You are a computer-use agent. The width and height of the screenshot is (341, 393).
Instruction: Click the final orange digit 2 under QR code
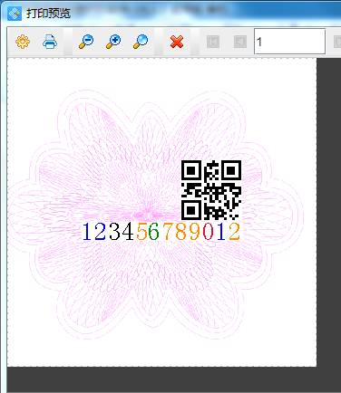point(234,232)
